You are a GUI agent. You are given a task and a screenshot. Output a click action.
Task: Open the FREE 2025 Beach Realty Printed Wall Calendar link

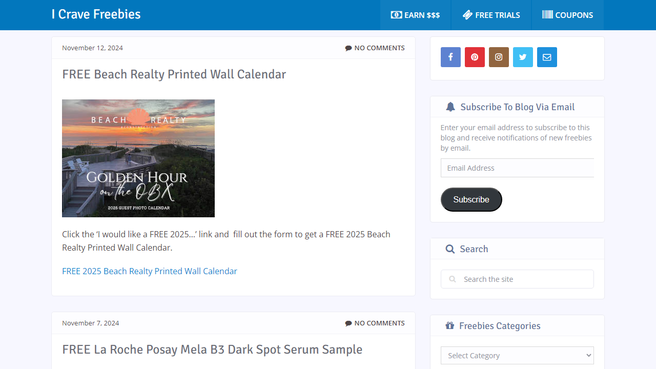coord(150,271)
